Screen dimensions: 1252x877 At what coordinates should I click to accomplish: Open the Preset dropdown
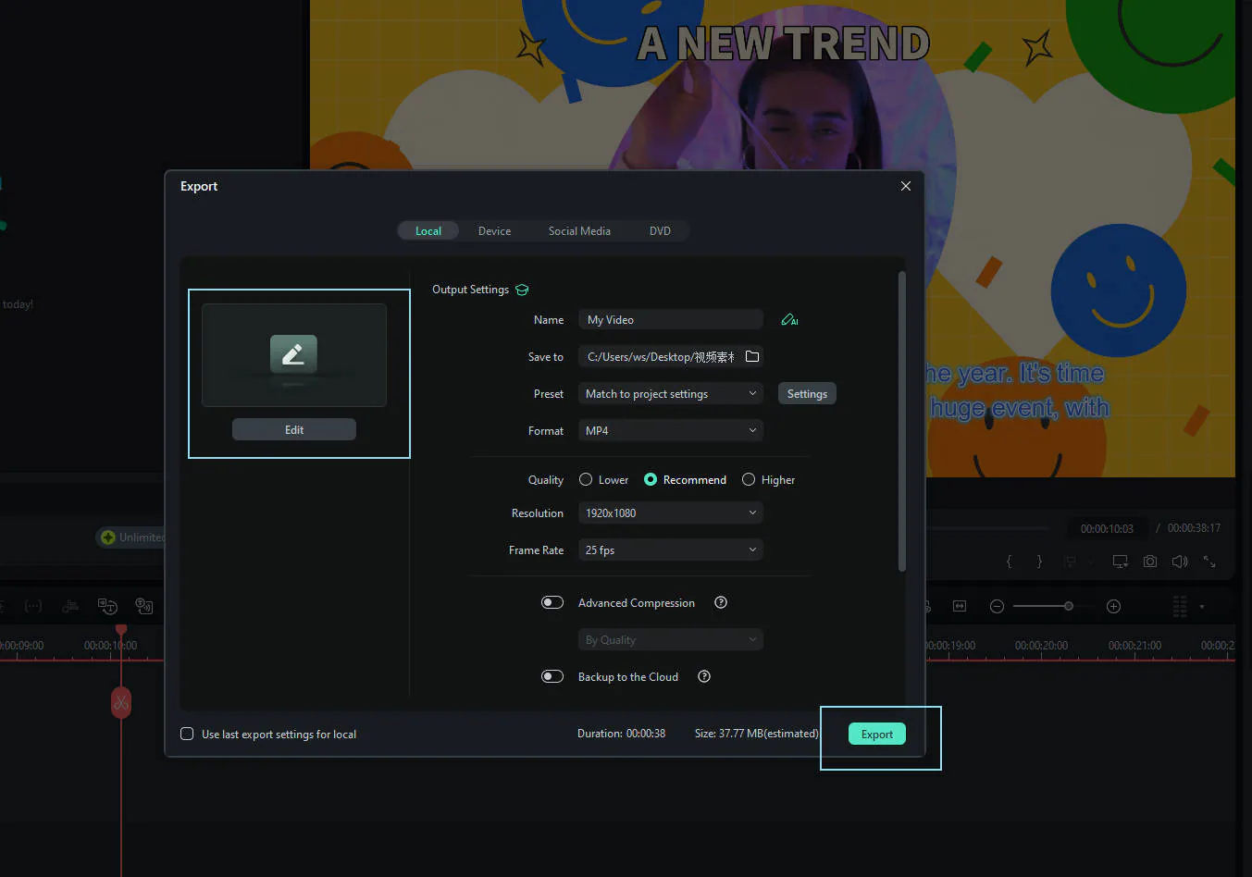pyautogui.click(x=671, y=393)
